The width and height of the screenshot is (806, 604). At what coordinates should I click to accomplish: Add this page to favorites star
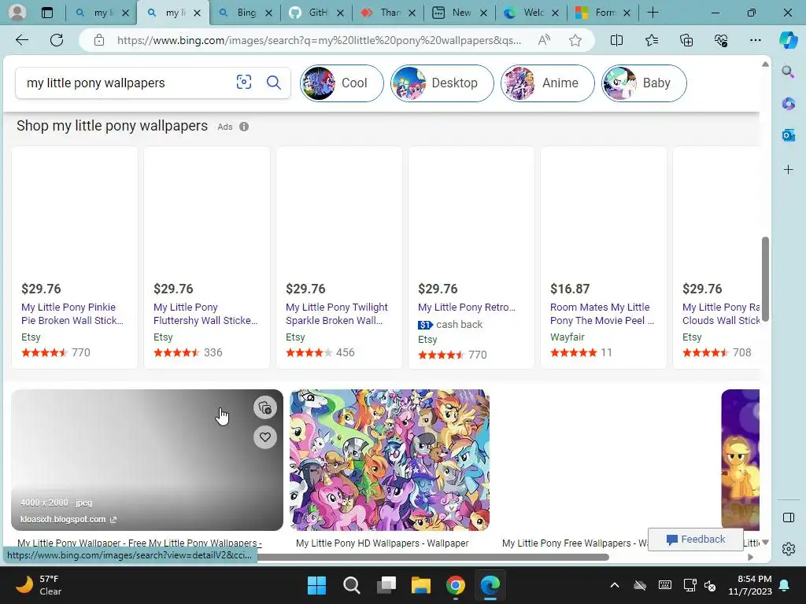pyautogui.click(x=575, y=40)
